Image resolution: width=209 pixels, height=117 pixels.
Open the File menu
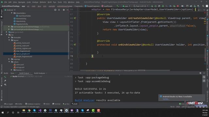[6, 2]
